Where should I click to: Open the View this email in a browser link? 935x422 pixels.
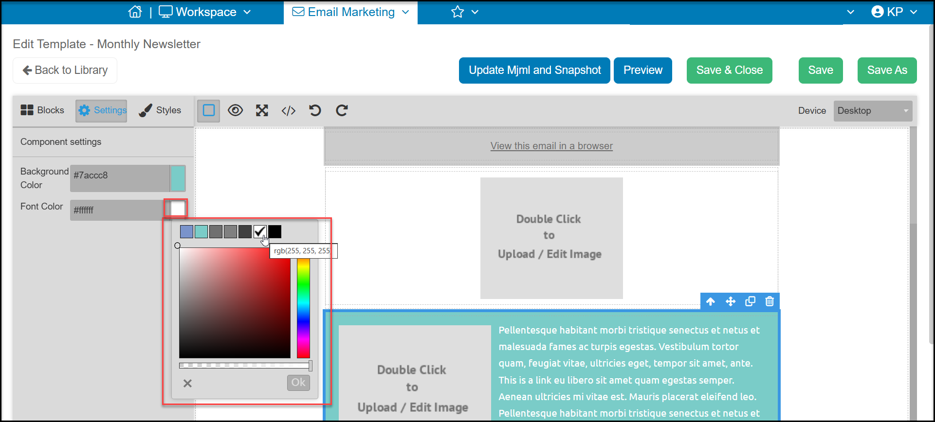pyautogui.click(x=551, y=146)
